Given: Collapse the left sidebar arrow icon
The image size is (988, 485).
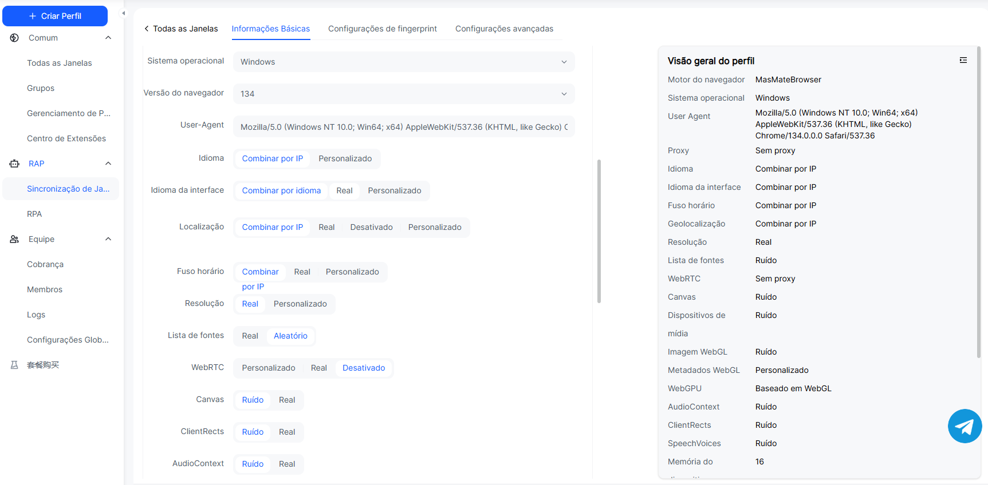Looking at the screenshot, I should pyautogui.click(x=123, y=13).
